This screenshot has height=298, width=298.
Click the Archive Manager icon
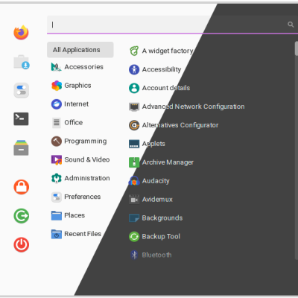click(x=134, y=162)
